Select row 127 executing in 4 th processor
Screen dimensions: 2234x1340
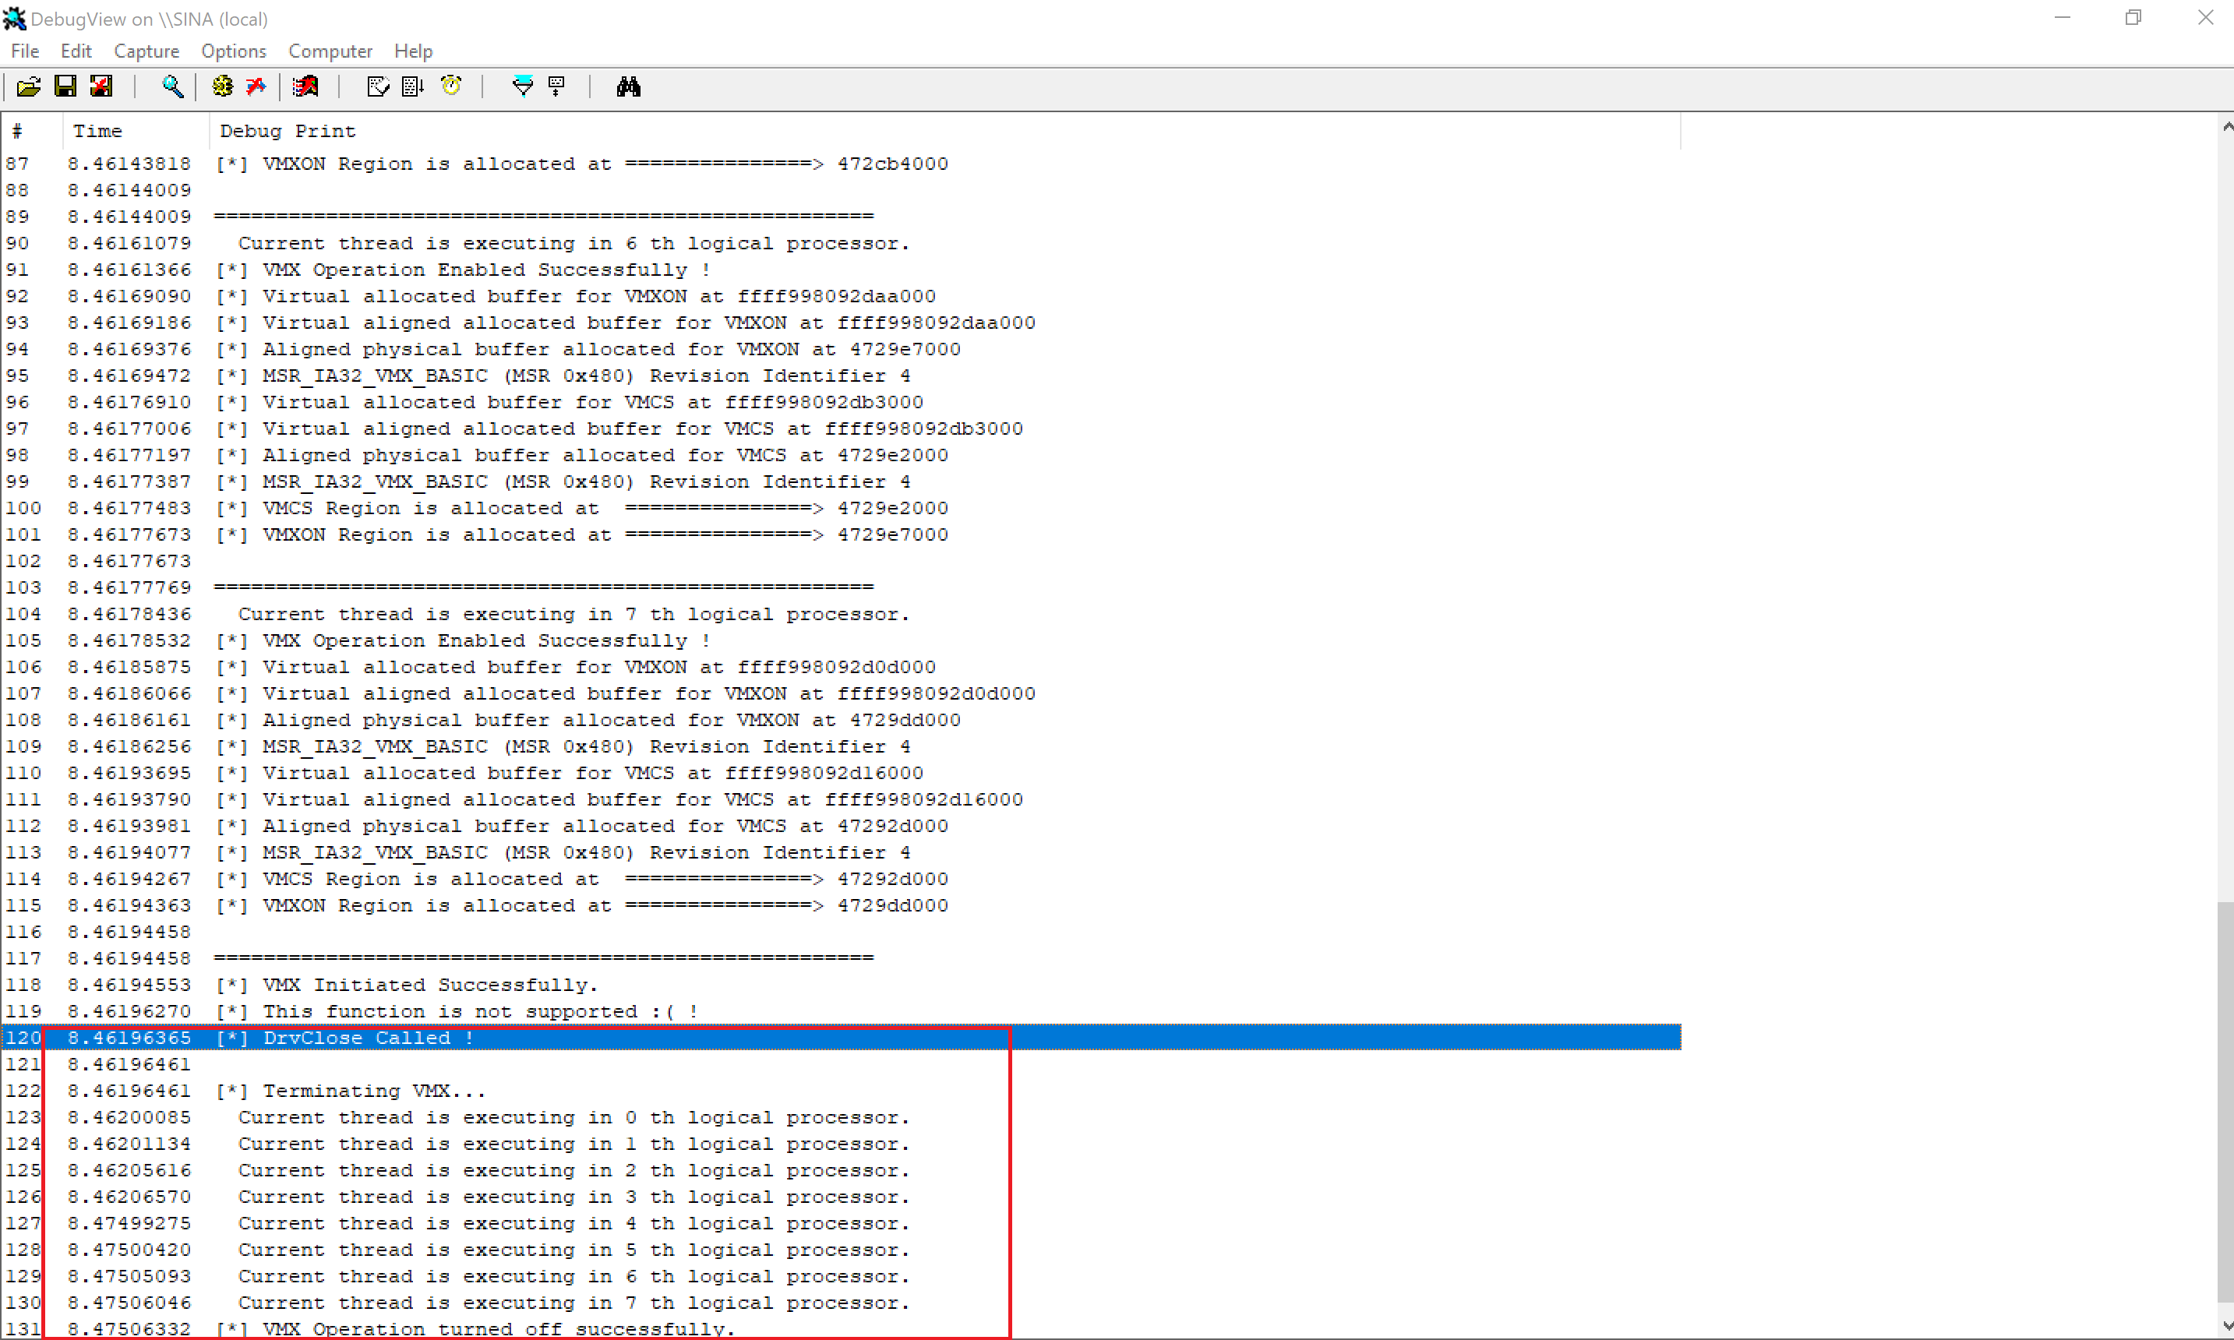tap(841, 1223)
